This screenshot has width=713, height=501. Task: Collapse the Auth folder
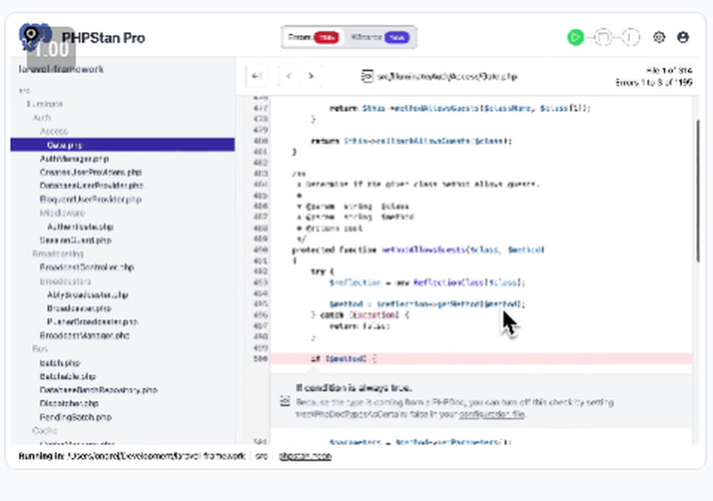(x=41, y=118)
